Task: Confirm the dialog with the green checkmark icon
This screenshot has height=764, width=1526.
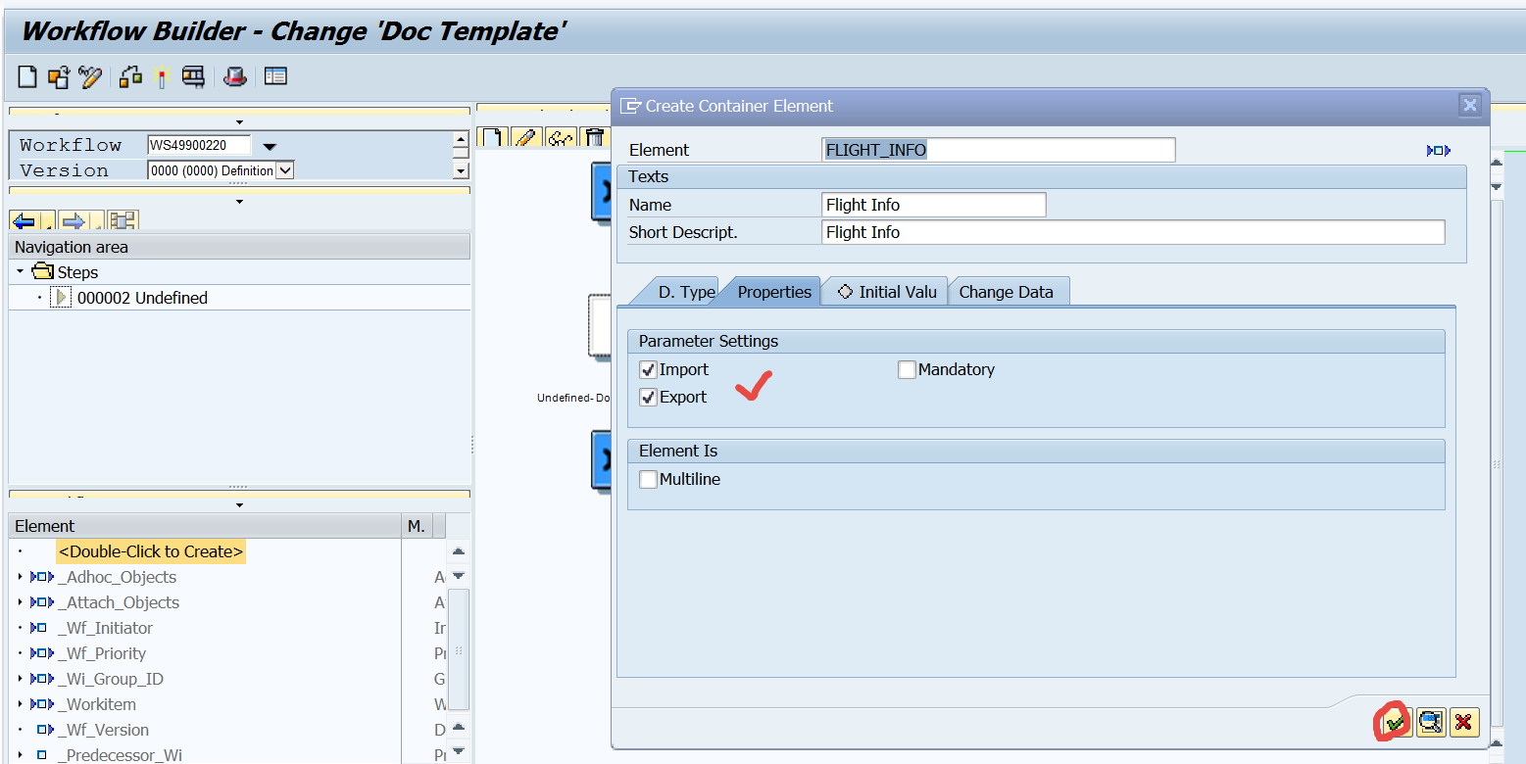Action: 1393,722
